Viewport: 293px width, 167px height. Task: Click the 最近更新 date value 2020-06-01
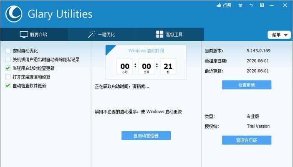[258, 71]
